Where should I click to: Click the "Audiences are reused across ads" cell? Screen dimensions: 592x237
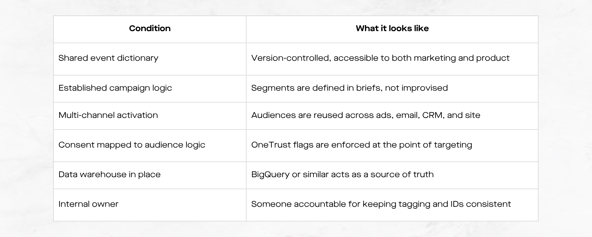coord(366,115)
